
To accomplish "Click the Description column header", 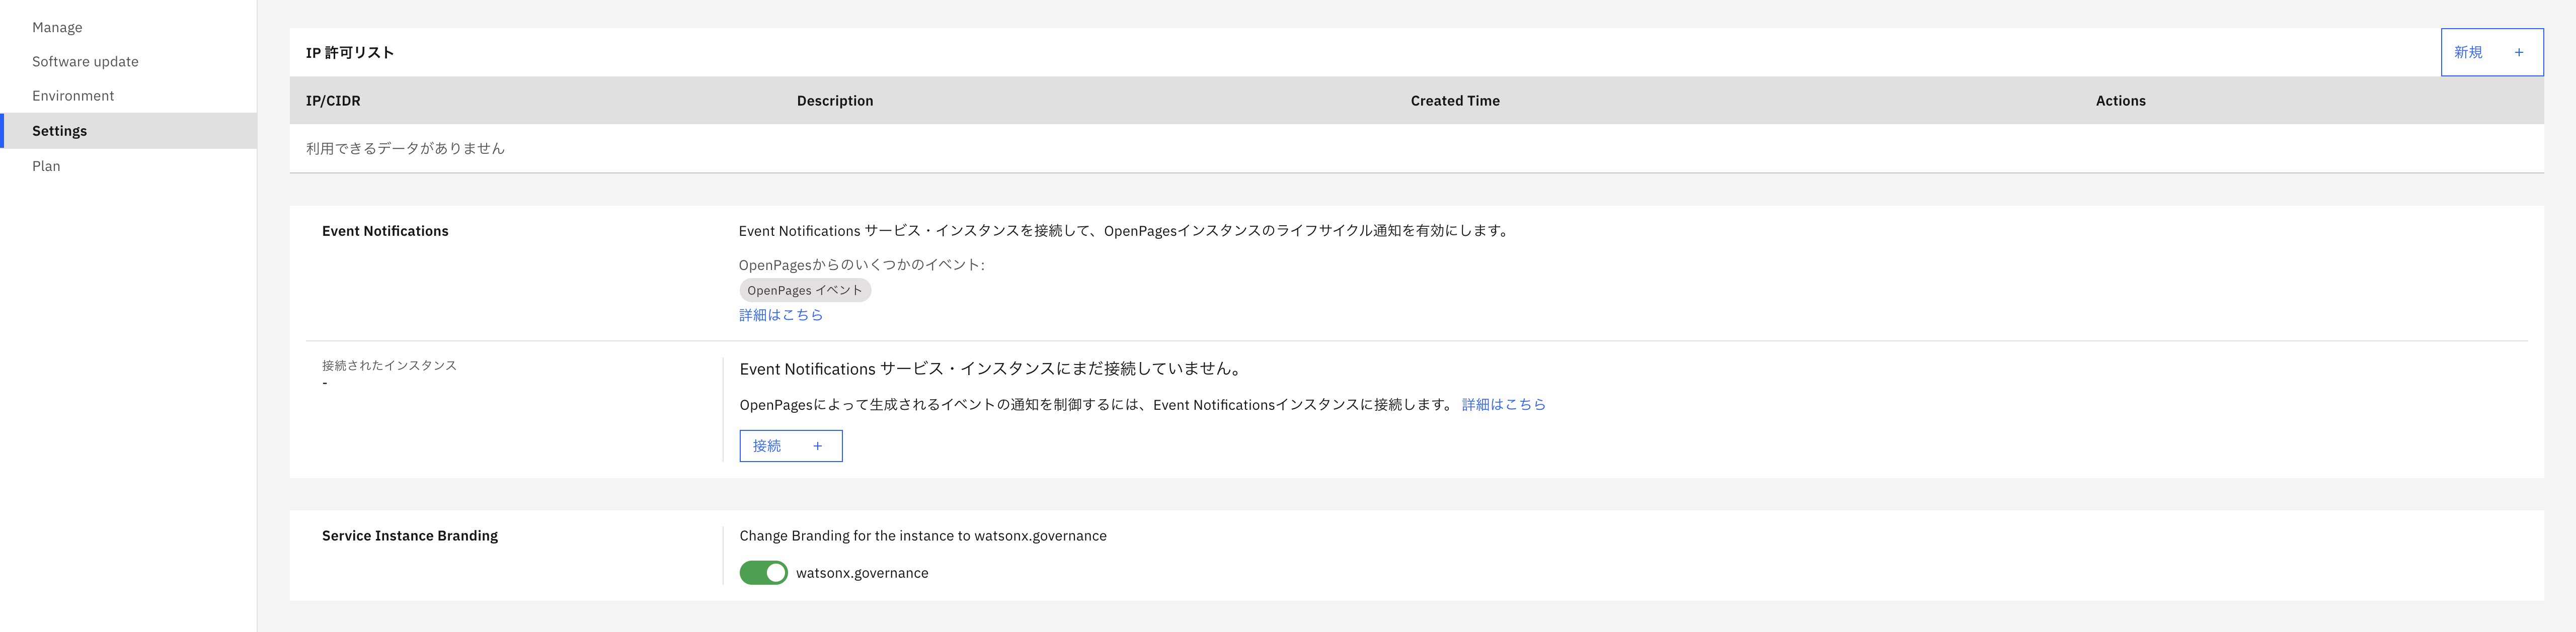I will [834, 101].
